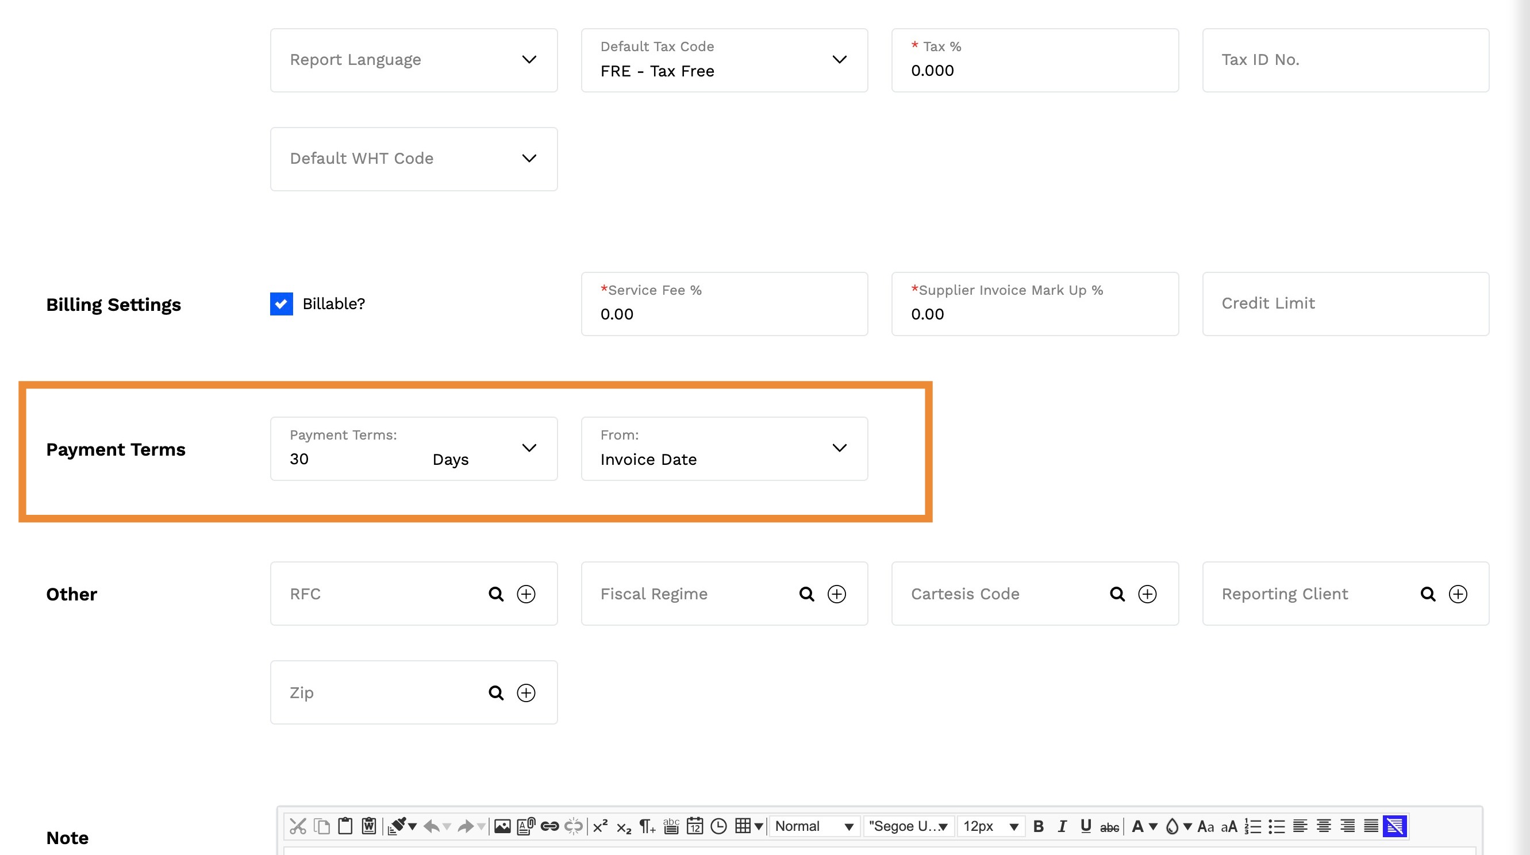Add a new Cartesis Code with plus
The image size is (1530, 855).
click(x=1147, y=594)
